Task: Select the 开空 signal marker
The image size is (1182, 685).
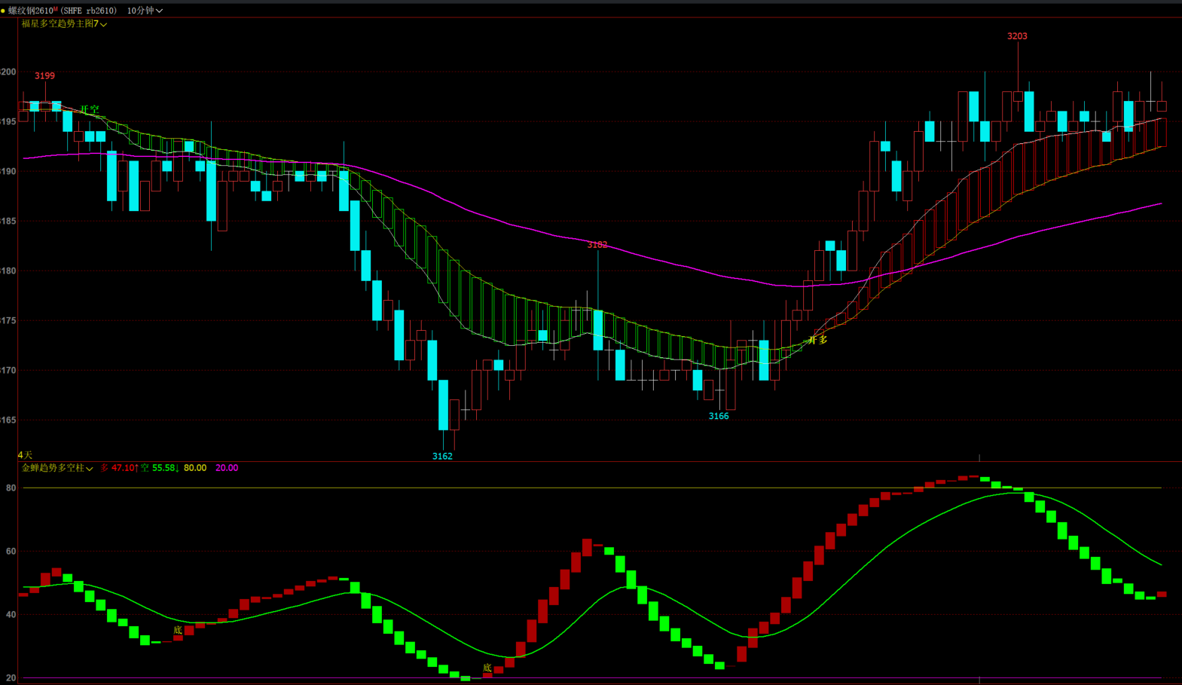Action: 90,109
